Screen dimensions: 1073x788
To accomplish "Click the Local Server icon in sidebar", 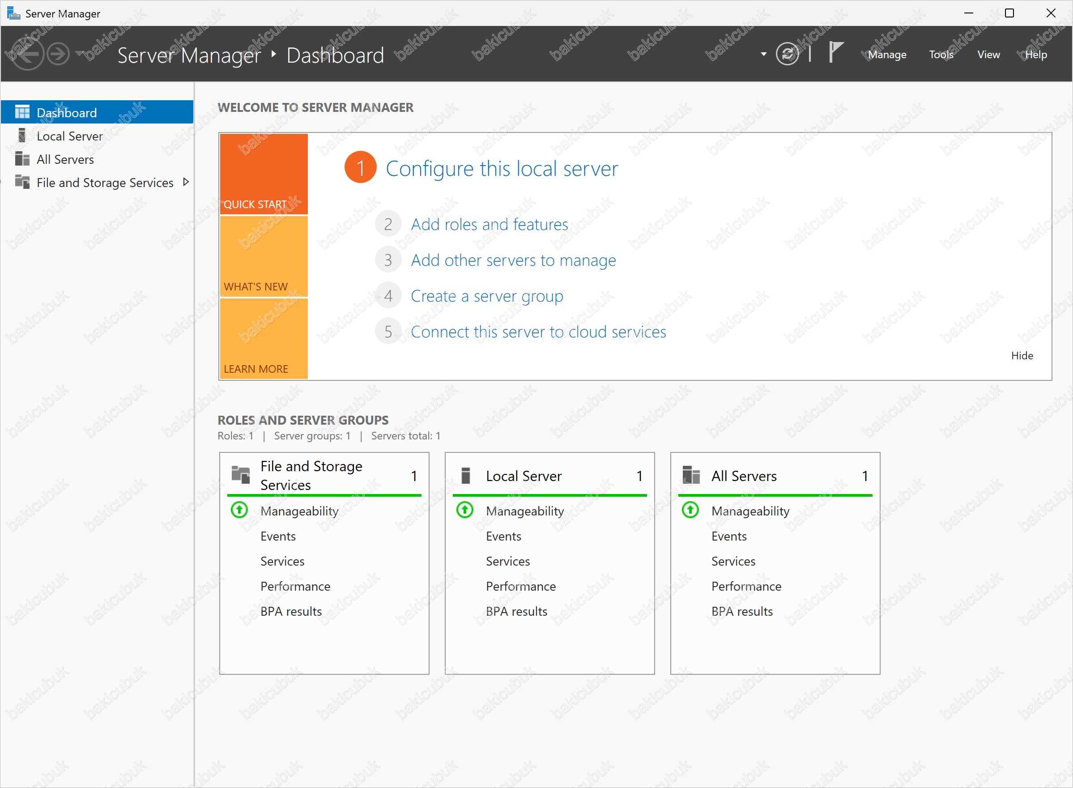I will pyautogui.click(x=22, y=136).
